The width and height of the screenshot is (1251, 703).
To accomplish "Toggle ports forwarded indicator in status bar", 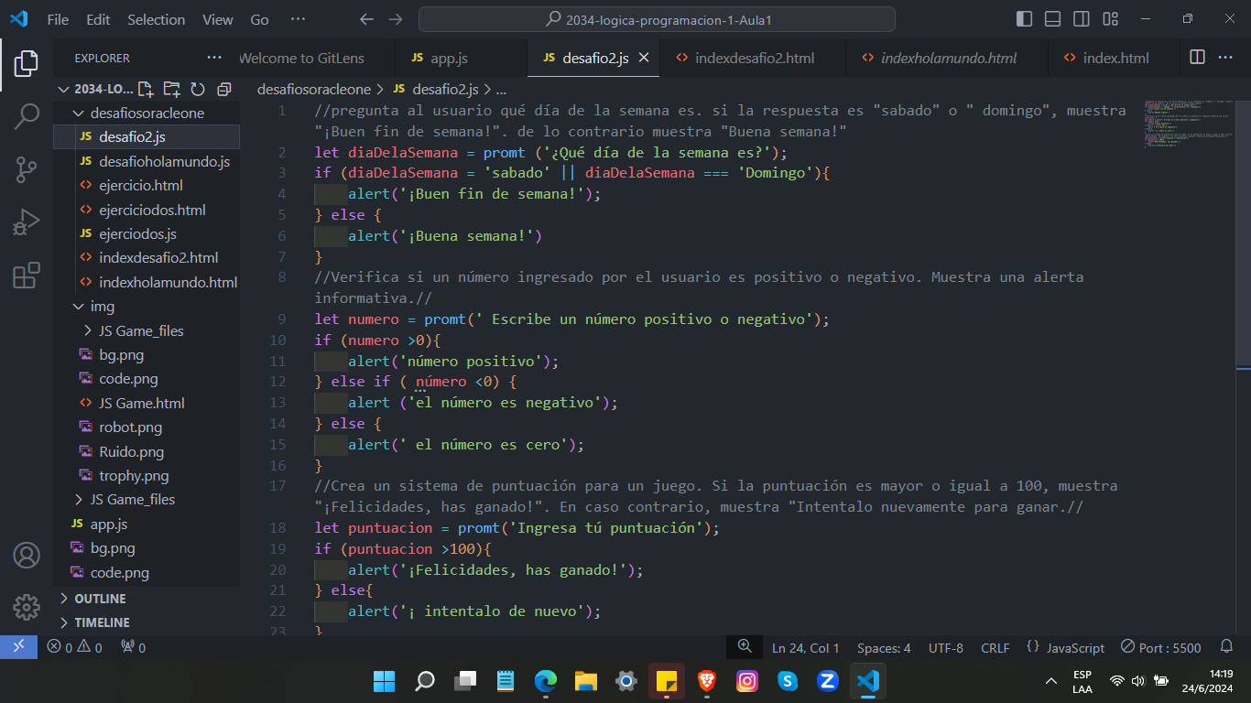I will 133,647.
